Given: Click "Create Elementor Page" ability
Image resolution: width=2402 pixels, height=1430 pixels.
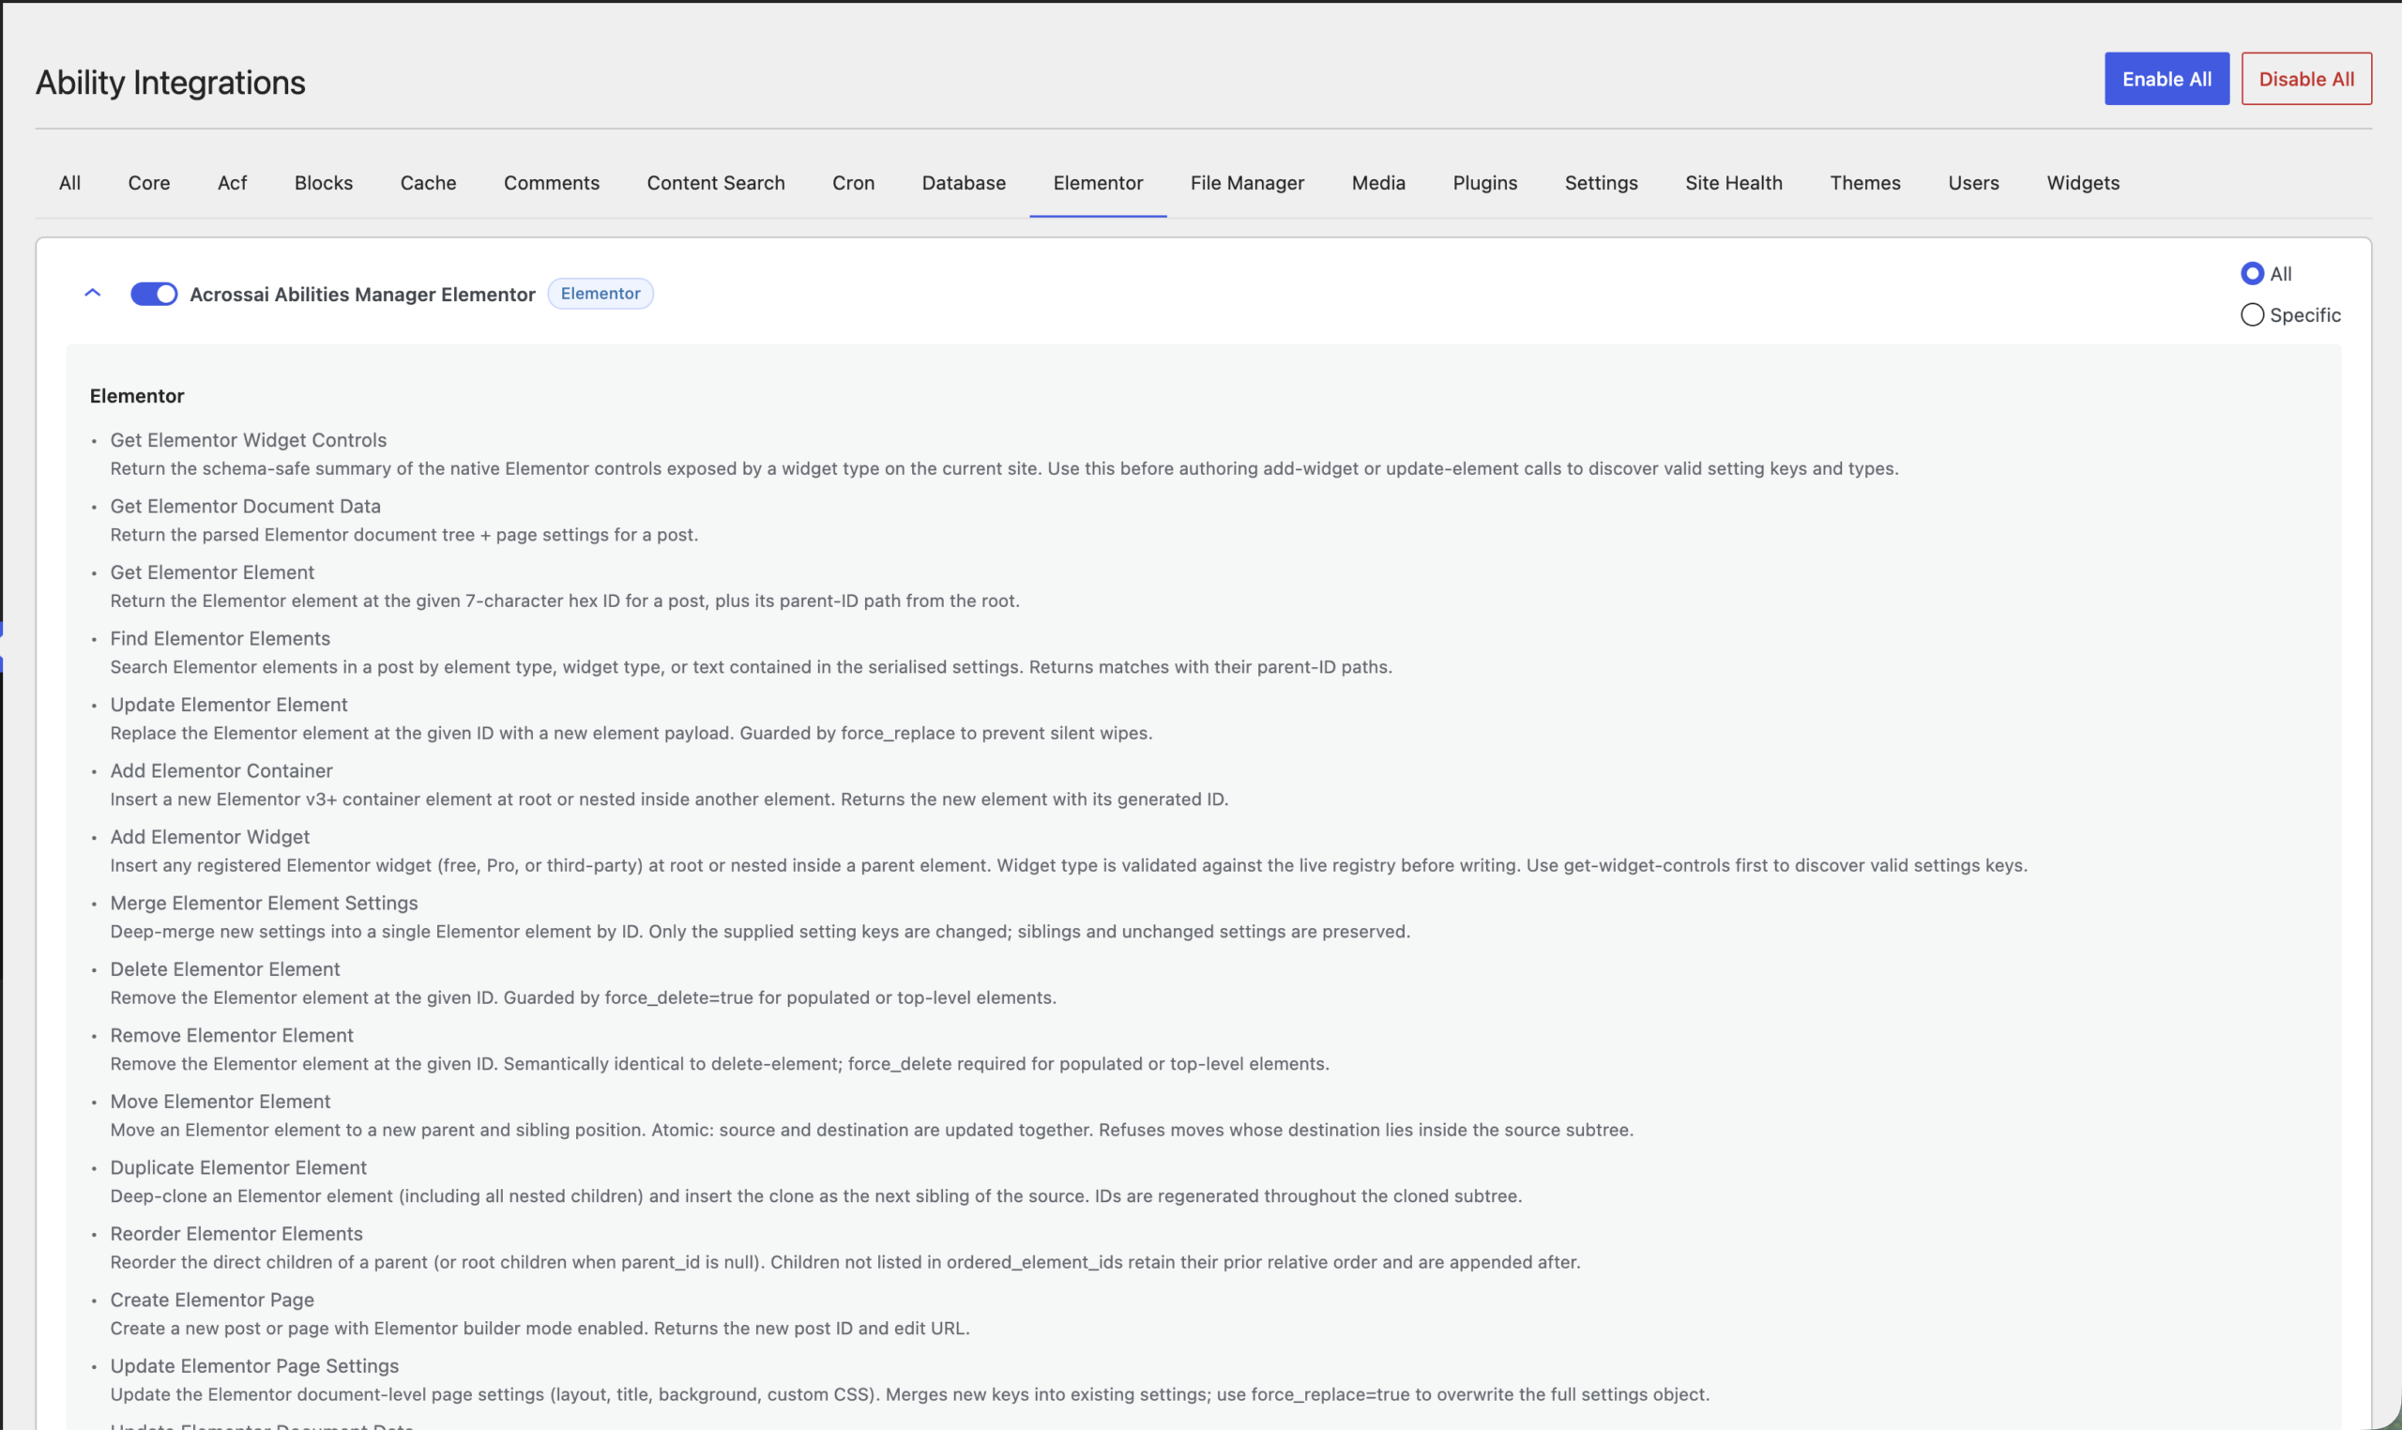Looking at the screenshot, I should pyautogui.click(x=212, y=1301).
